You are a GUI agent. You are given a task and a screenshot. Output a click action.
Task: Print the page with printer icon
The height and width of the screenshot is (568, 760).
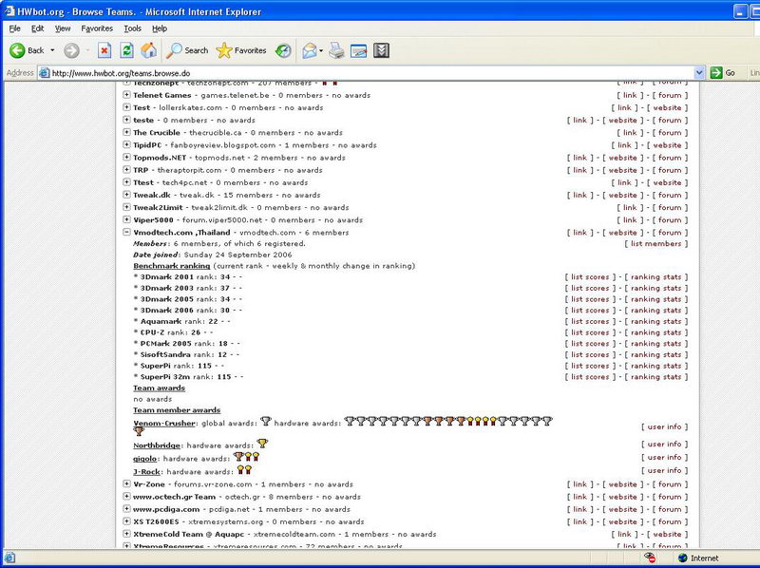[336, 50]
